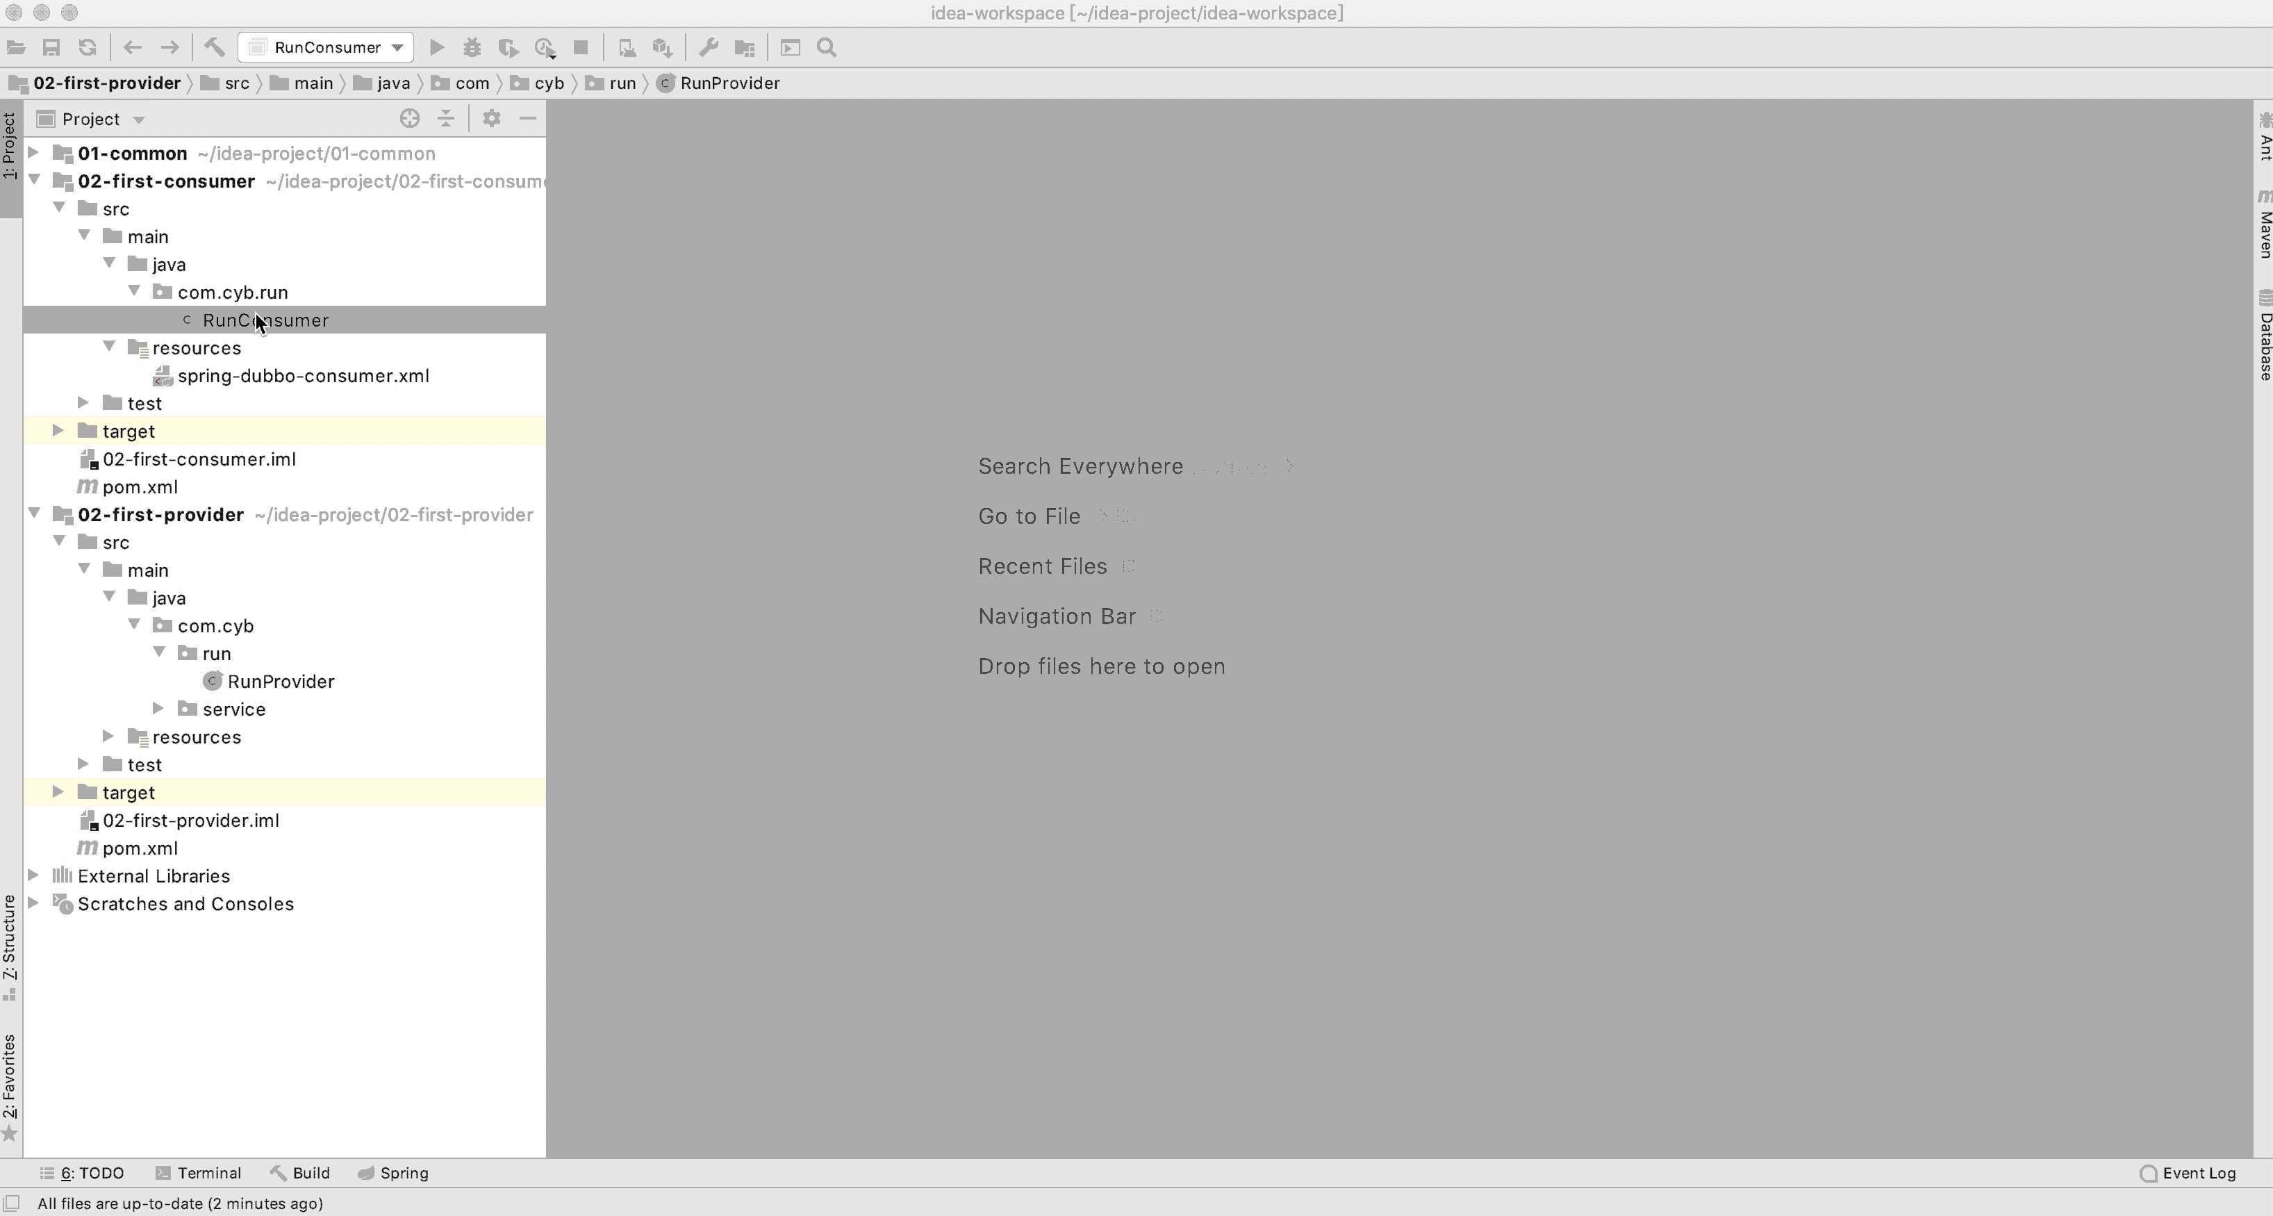Viewport: 2273px width, 1216px height.
Task: Click the Run button in toolbar
Action: tap(436, 47)
